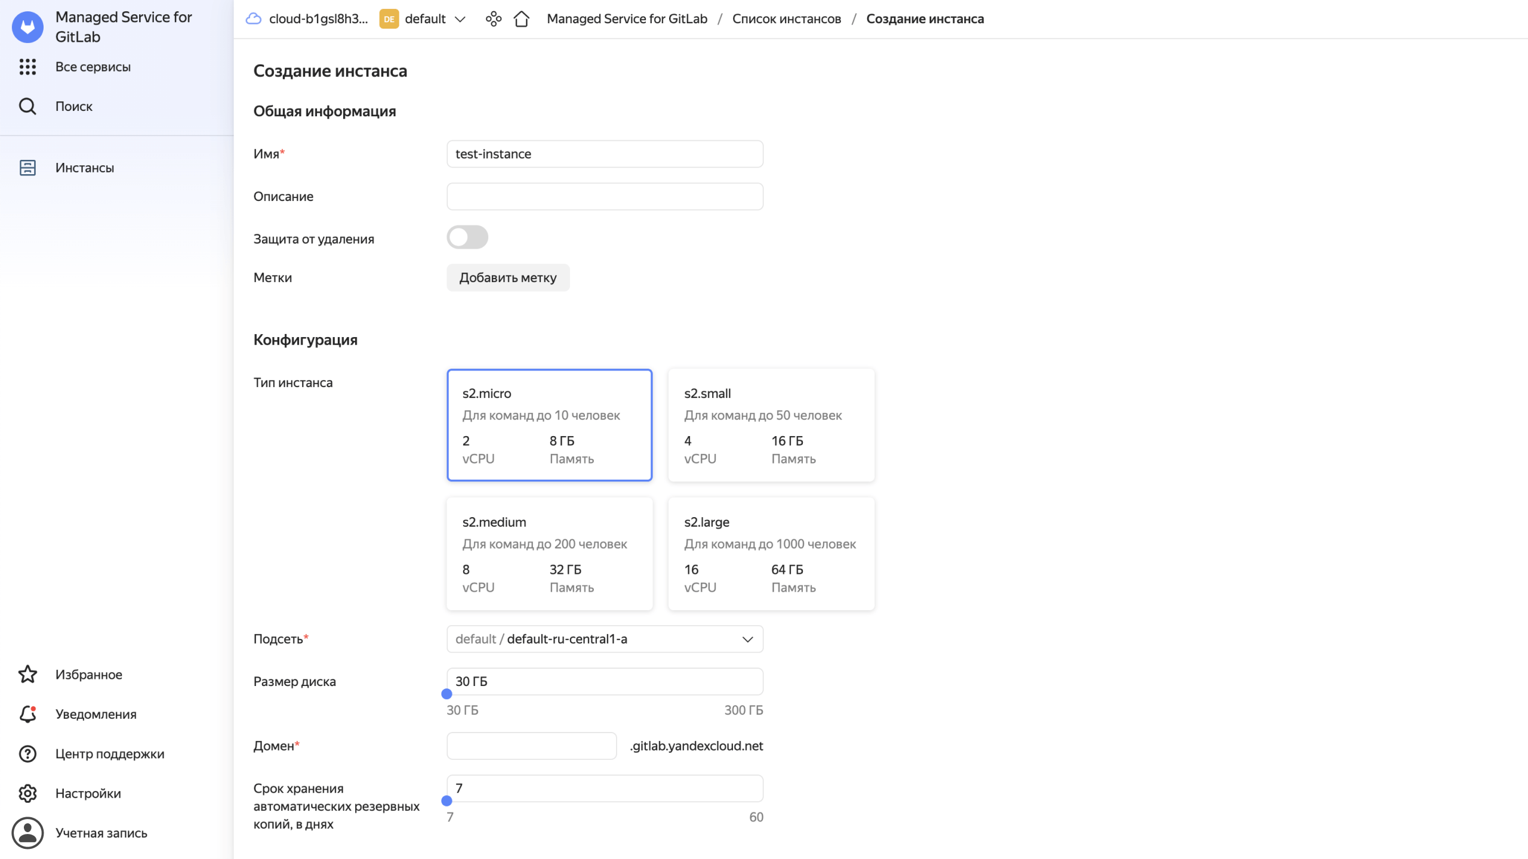The height and width of the screenshot is (859, 1528).
Task: Open the Notifications bell icon
Action: pos(27,714)
